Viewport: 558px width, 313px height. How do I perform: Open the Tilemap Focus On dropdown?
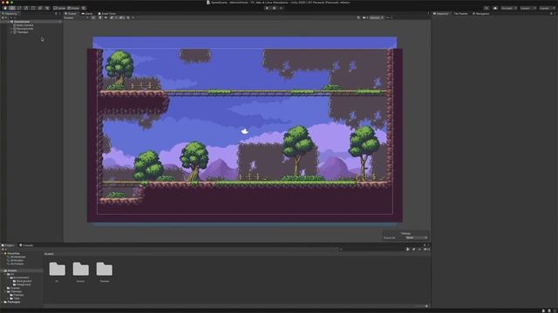[x=417, y=237]
